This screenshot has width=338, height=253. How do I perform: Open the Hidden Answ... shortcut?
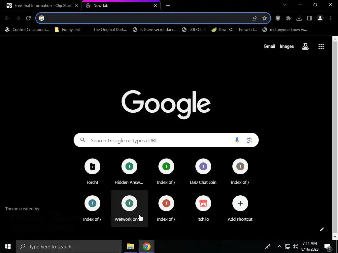[129, 171]
